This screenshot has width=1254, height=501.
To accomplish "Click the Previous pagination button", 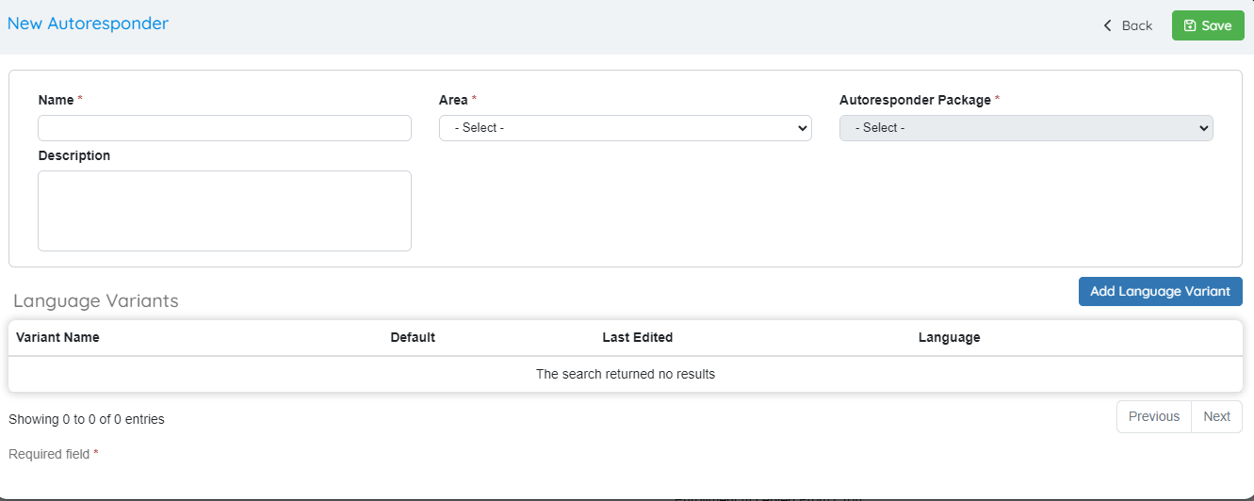I will pyautogui.click(x=1154, y=416).
